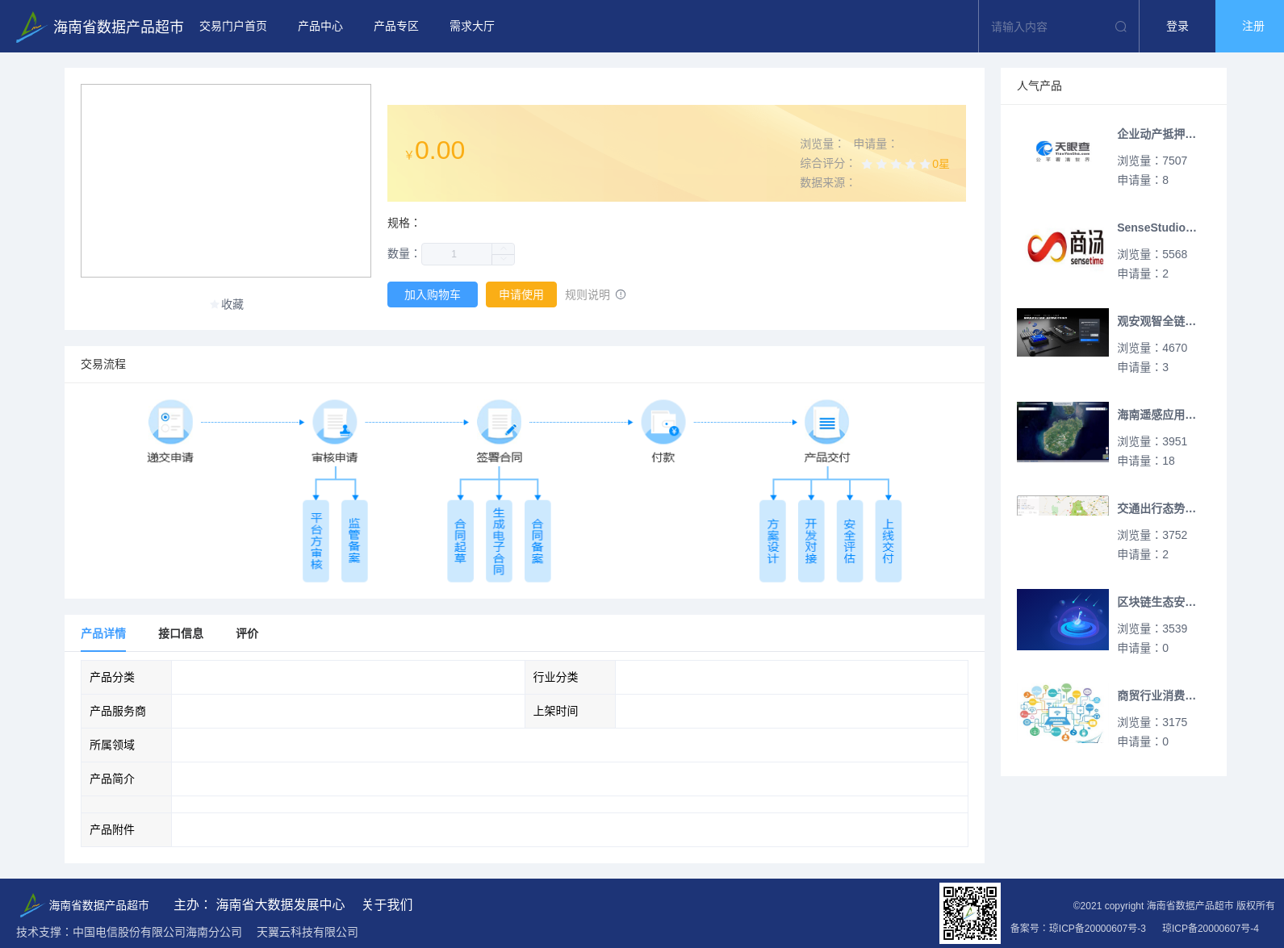Open 交通出行态势 product title
This screenshot has width=1284, height=948.
pos(1156,508)
